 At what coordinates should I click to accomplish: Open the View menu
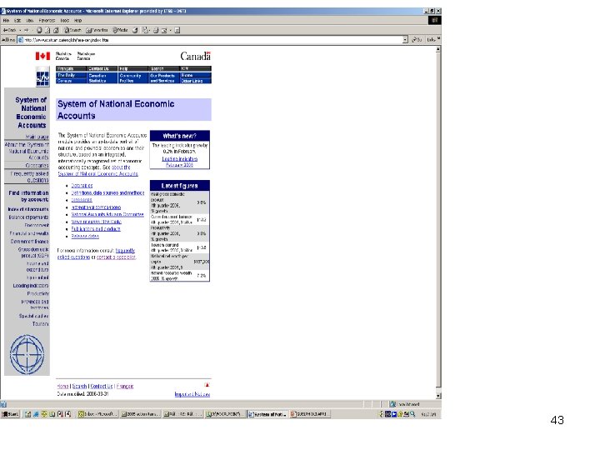pyautogui.click(x=30, y=20)
